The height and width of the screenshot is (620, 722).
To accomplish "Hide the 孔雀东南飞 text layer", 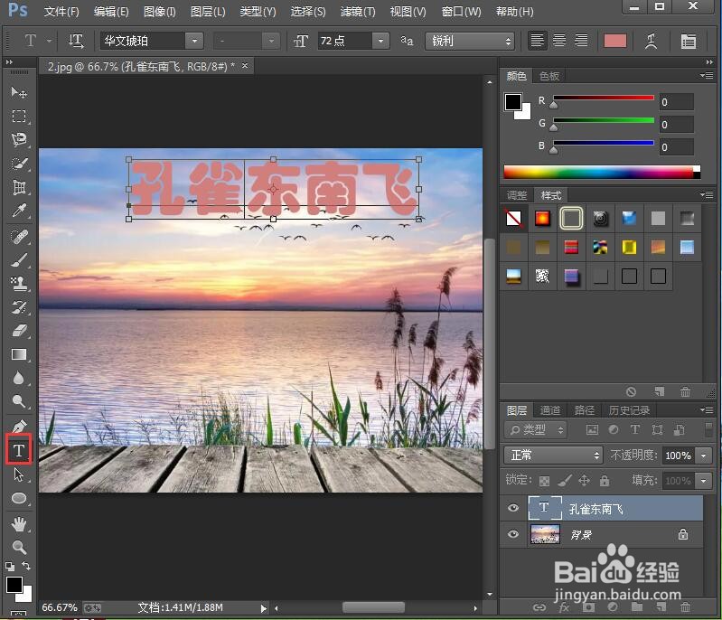I will pyautogui.click(x=513, y=508).
